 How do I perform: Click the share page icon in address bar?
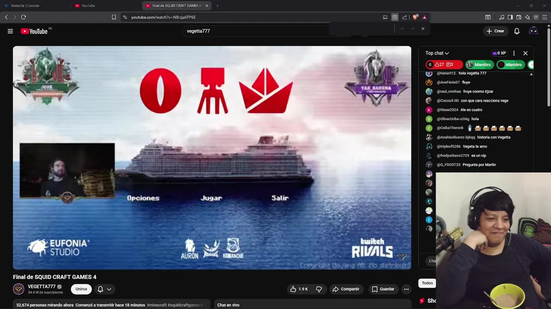click(x=405, y=17)
